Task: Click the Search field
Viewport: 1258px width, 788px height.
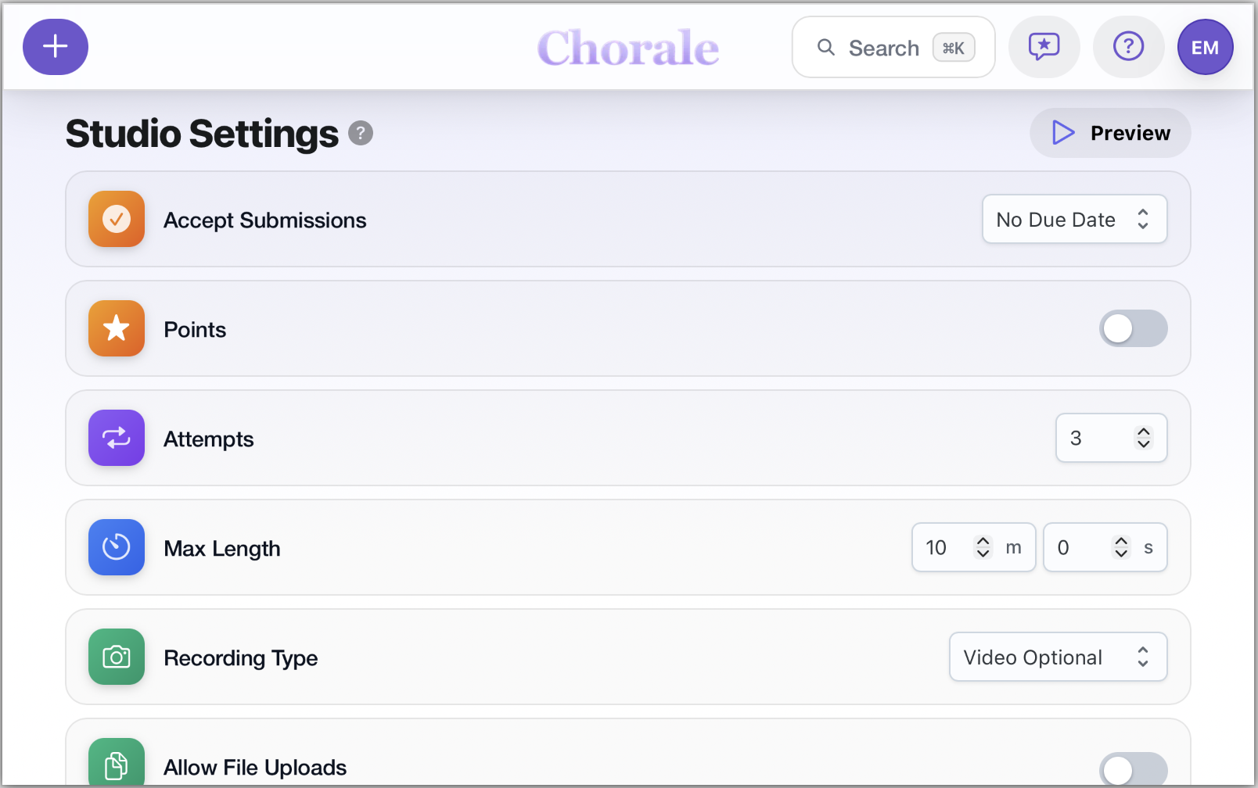Action: [x=893, y=48]
